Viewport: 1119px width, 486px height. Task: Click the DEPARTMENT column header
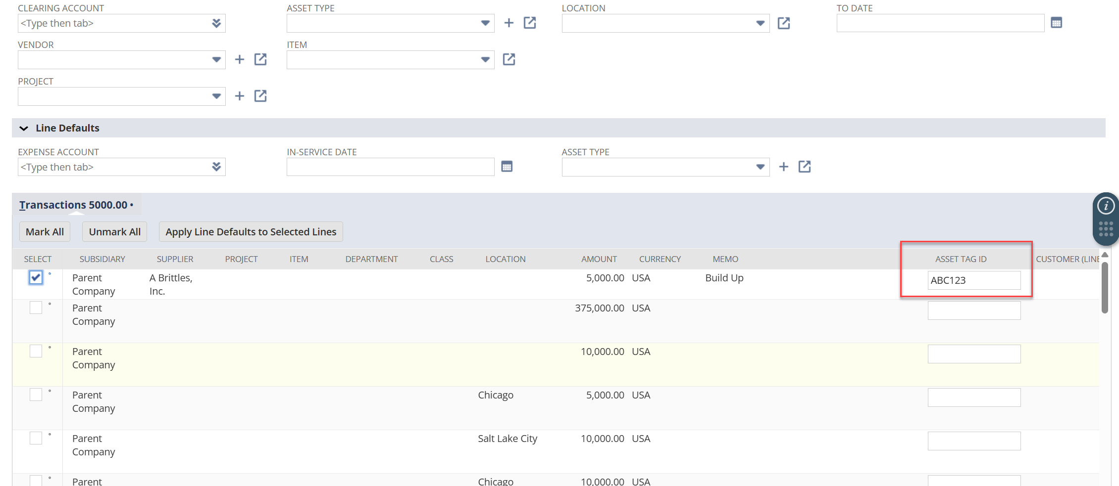(x=371, y=259)
